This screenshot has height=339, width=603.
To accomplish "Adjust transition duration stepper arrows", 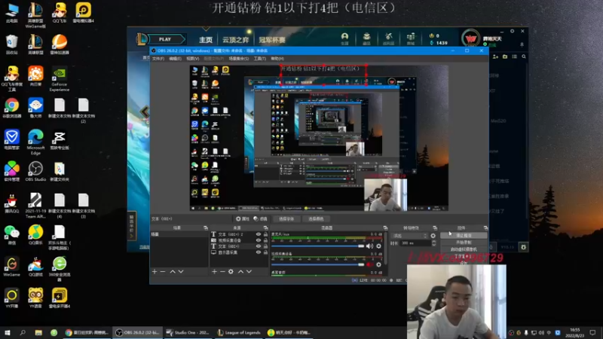I will 434,243.
